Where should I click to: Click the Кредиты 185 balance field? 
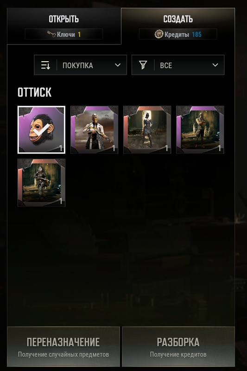click(178, 34)
